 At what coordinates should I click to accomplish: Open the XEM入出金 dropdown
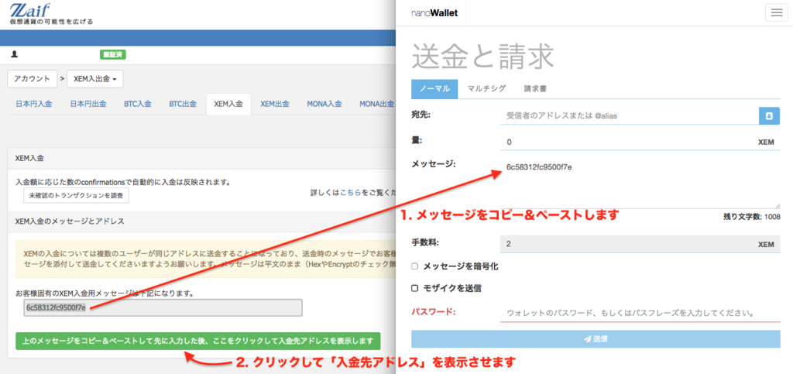[x=95, y=79]
